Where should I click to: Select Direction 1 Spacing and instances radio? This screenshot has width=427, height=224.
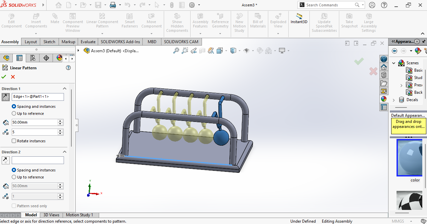[x=14, y=106]
